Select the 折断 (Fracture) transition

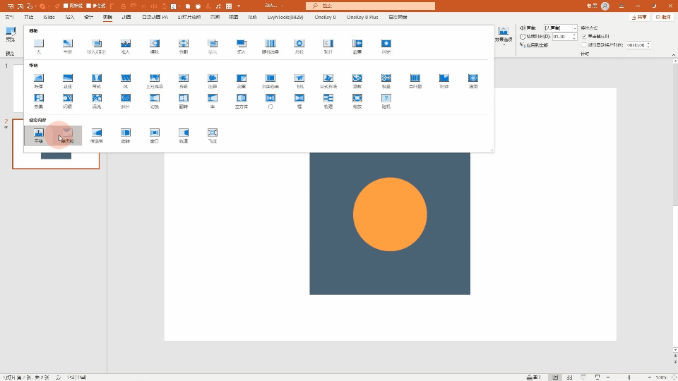184,80
